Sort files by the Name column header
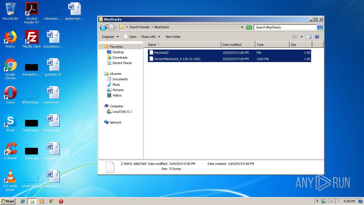 tap(183, 45)
